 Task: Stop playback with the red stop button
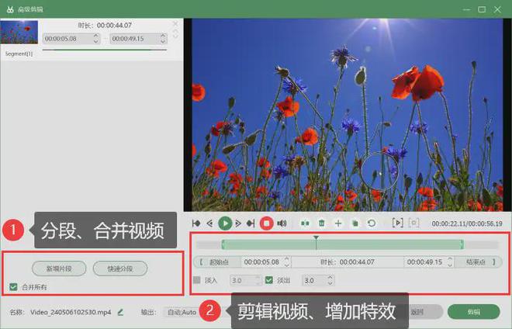266,223
